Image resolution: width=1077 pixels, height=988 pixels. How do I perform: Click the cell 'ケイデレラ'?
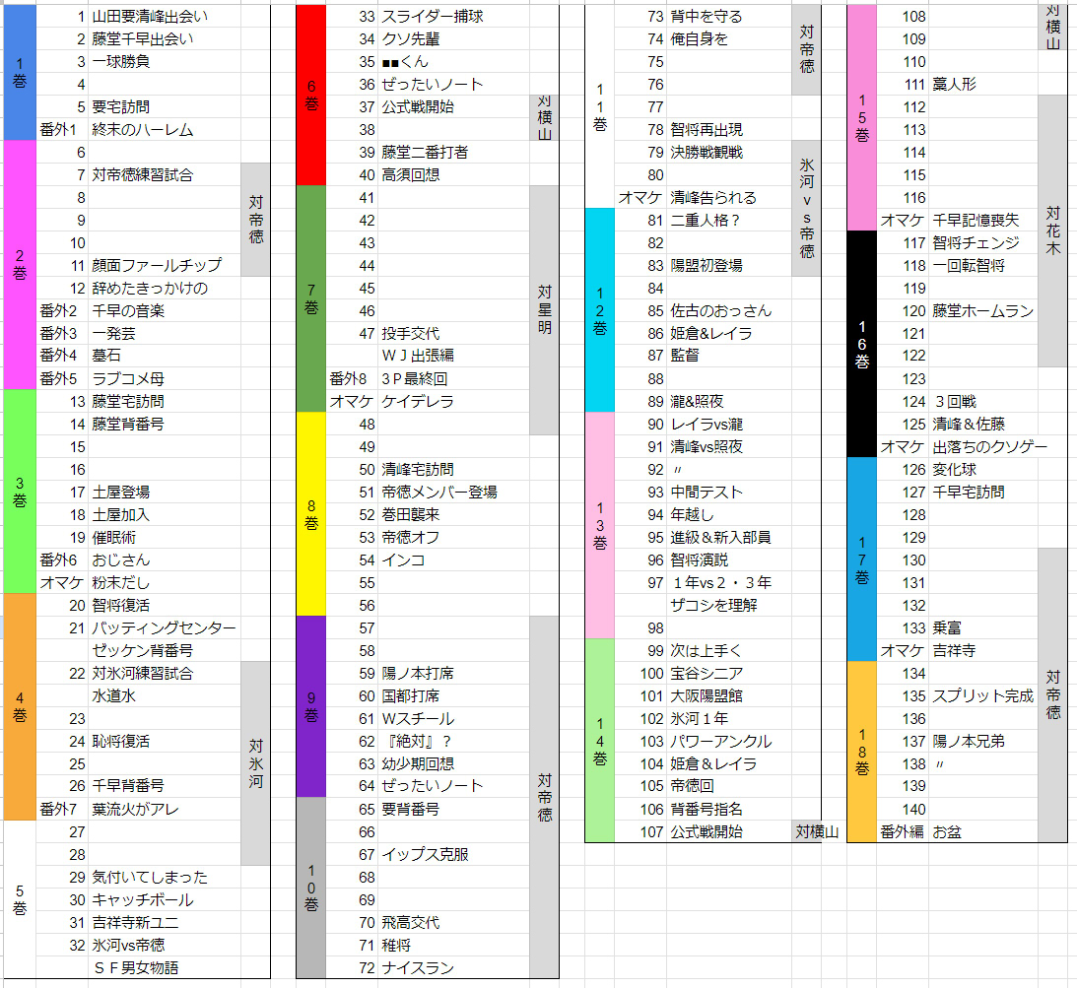[453, 402]
